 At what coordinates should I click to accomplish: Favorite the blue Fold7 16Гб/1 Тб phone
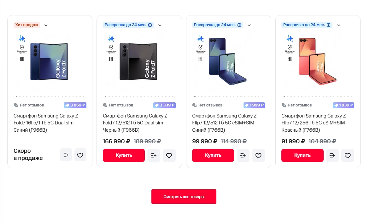click(x=80, y=155)
